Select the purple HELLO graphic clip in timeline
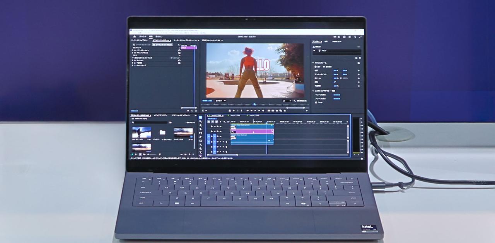The image size is (495, 243). coord(251,131)
